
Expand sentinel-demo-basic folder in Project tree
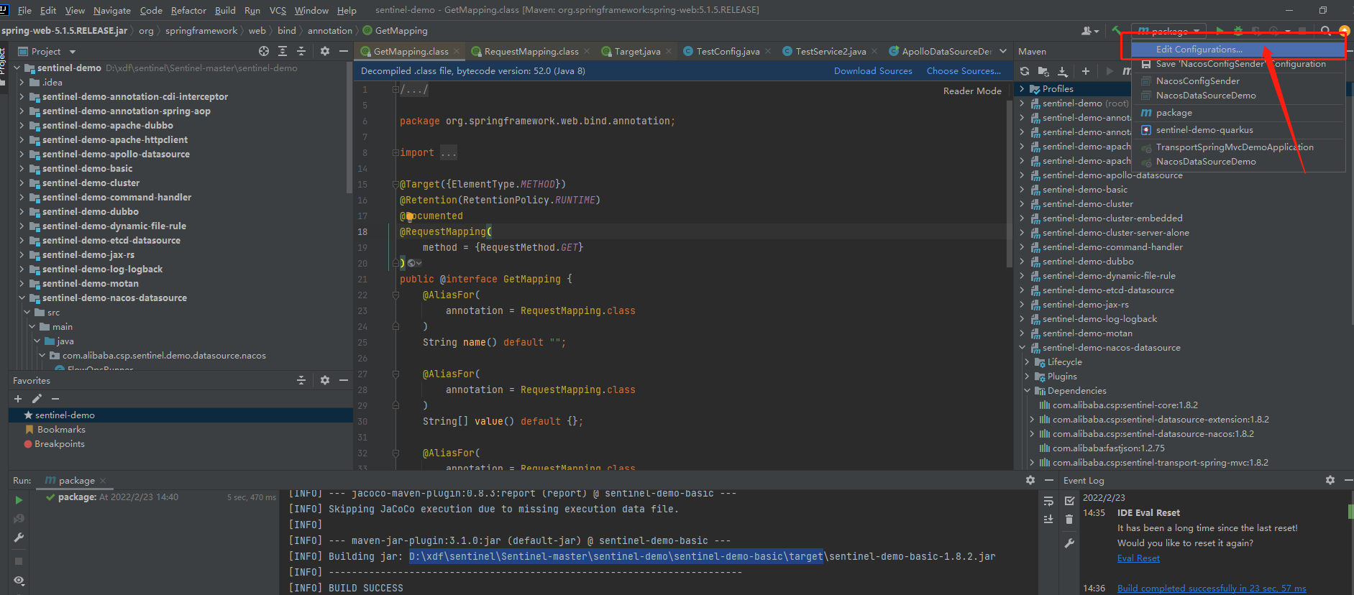pos(22,169)
